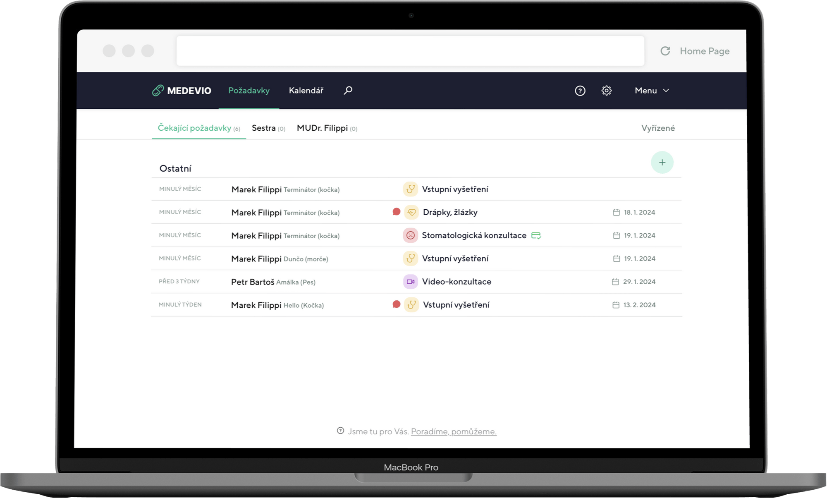Click the Video-konzultace camera icon
Image resolution: width=827 pixels, height=498 pixels.
(410, 282)
